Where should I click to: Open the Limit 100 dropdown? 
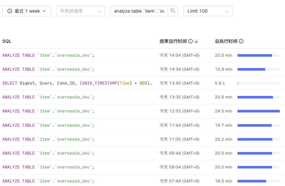click(x=208, y=11)
